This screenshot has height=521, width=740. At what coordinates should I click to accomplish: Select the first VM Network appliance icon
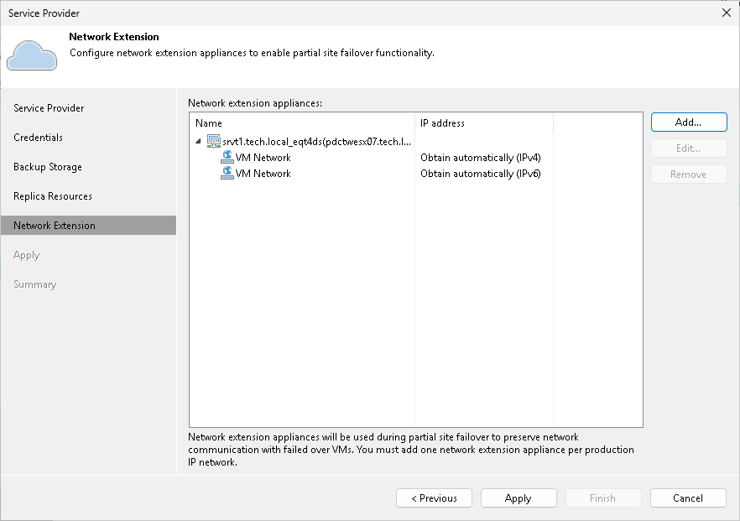[225, 157]
